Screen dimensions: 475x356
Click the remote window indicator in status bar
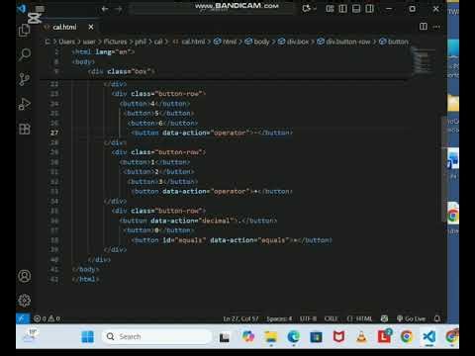(23, 318)
